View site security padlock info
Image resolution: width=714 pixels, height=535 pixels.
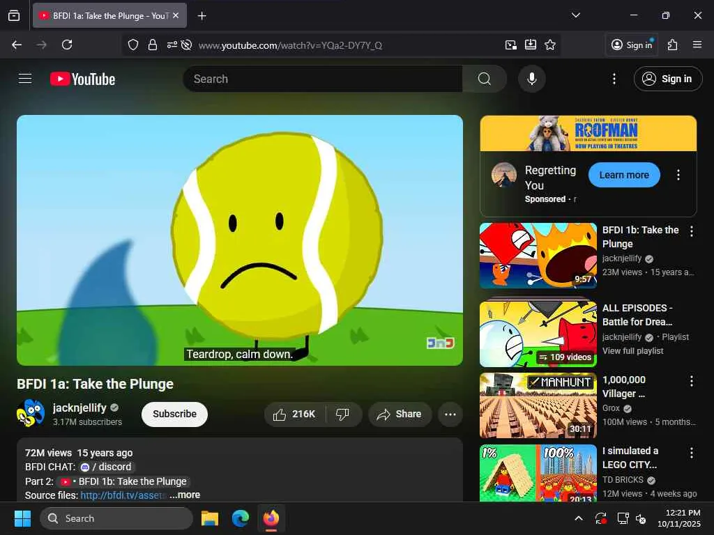click(153, 45)
